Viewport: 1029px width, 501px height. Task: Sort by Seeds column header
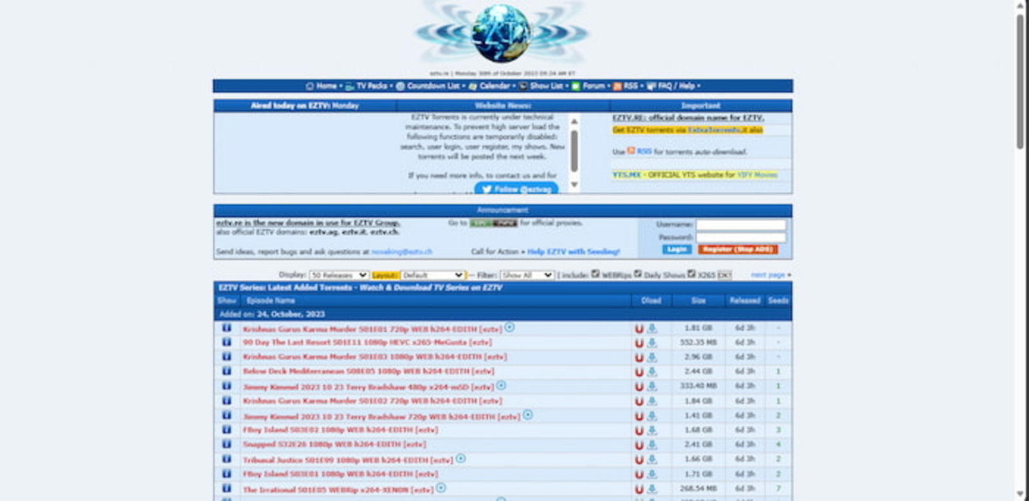pyautogui.click(x=778, y=300)
